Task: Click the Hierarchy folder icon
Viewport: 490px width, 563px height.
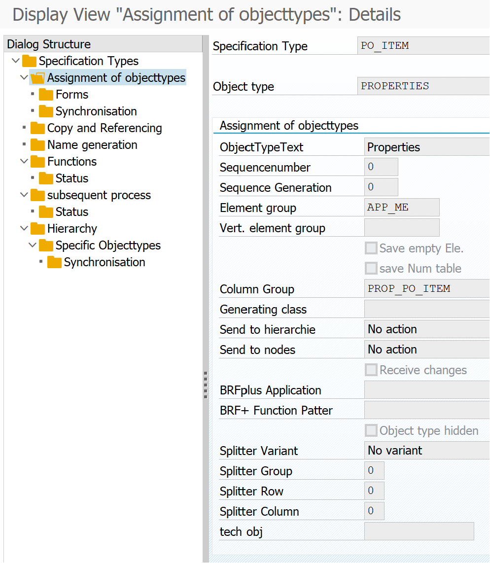Action: (x=37, y=229)
